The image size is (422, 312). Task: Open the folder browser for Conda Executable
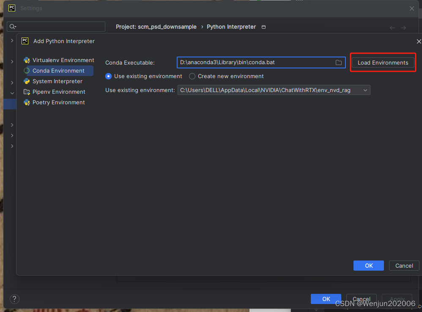coord(339,62)
